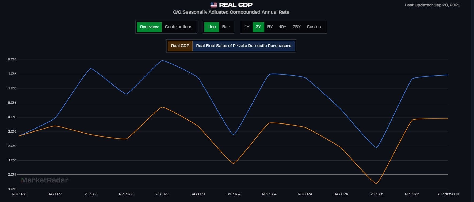The width and height of the screenshot is (474, 202).
Task: Click orange line's Q1 2025 trough
Action: pos(376,184)
